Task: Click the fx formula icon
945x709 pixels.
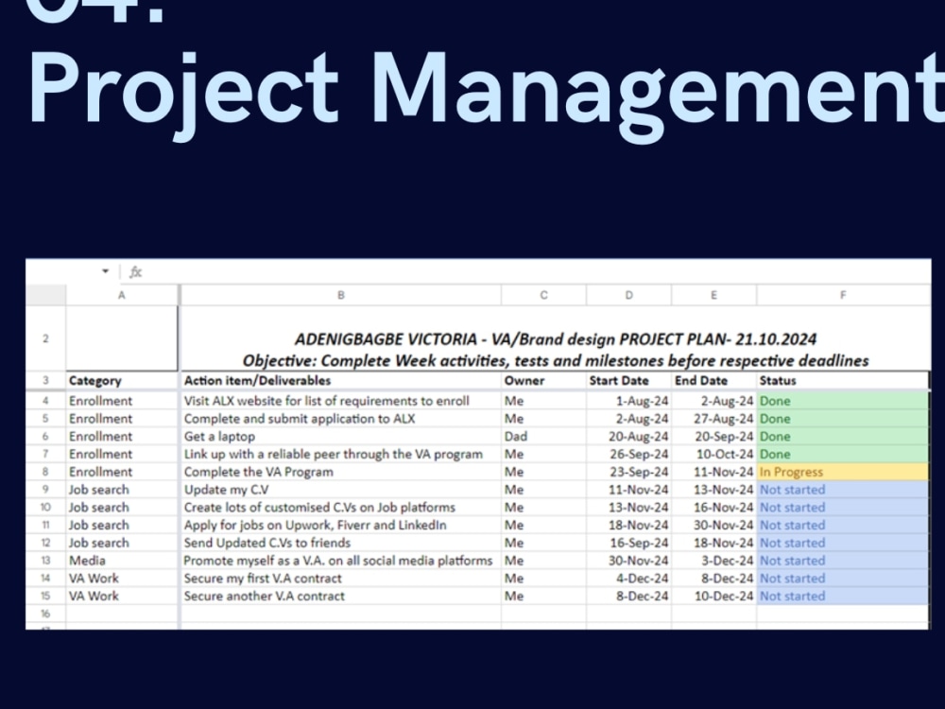Action: pos(135,272)
